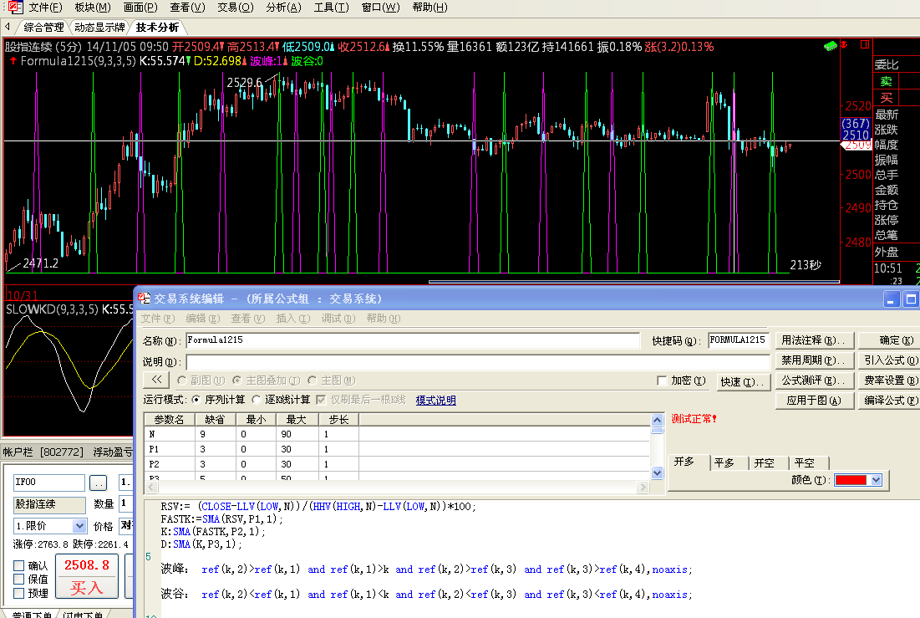
Task: Open the 查看(V) menu in main menu bar
Action: click(187, 8)
